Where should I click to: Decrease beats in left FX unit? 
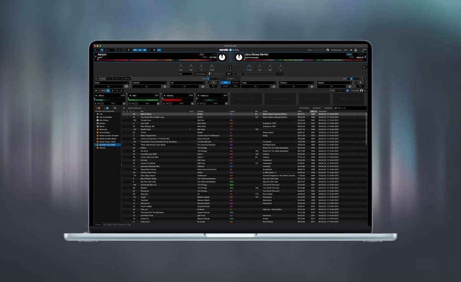(x=209, y=82)
